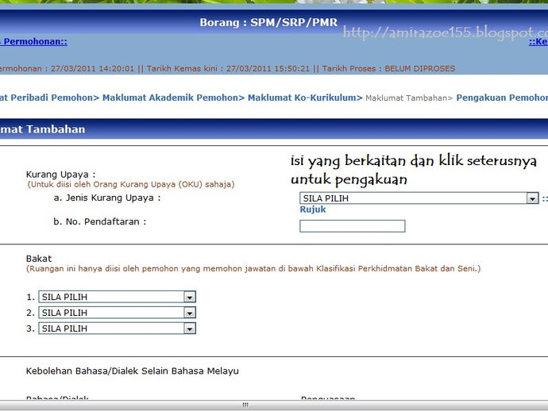Go to Maklumat Akademik Pemohon step
Screen dimensions: 548x411
click(173, 98)
